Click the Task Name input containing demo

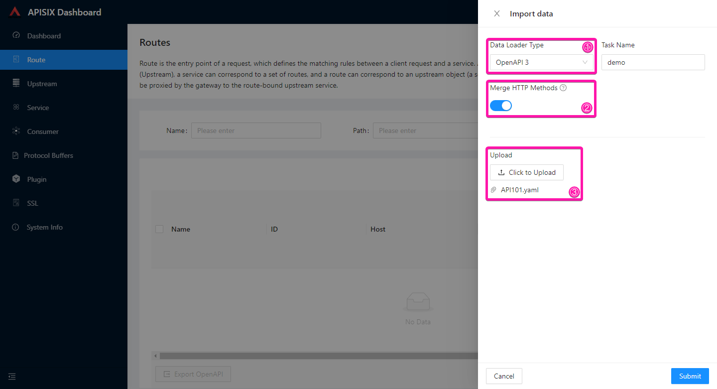[653, 62]
